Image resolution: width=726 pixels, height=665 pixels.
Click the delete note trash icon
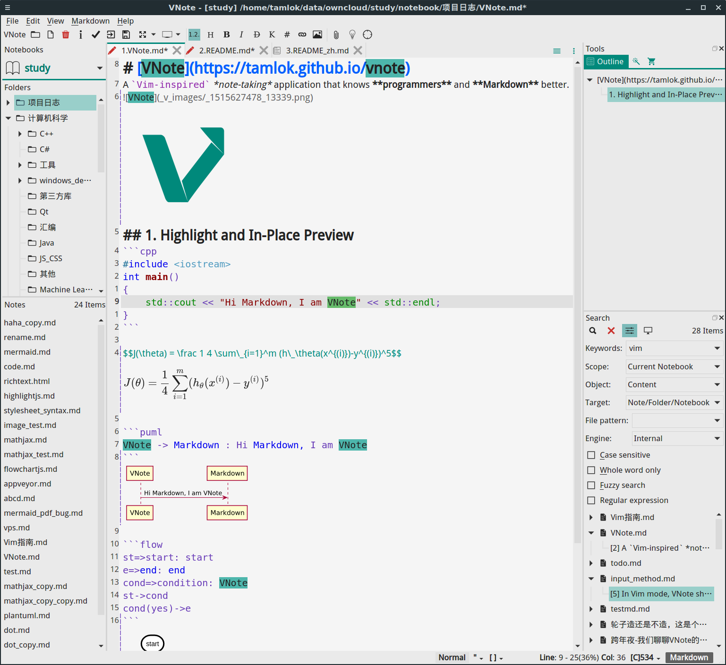[x=65, y=34]
